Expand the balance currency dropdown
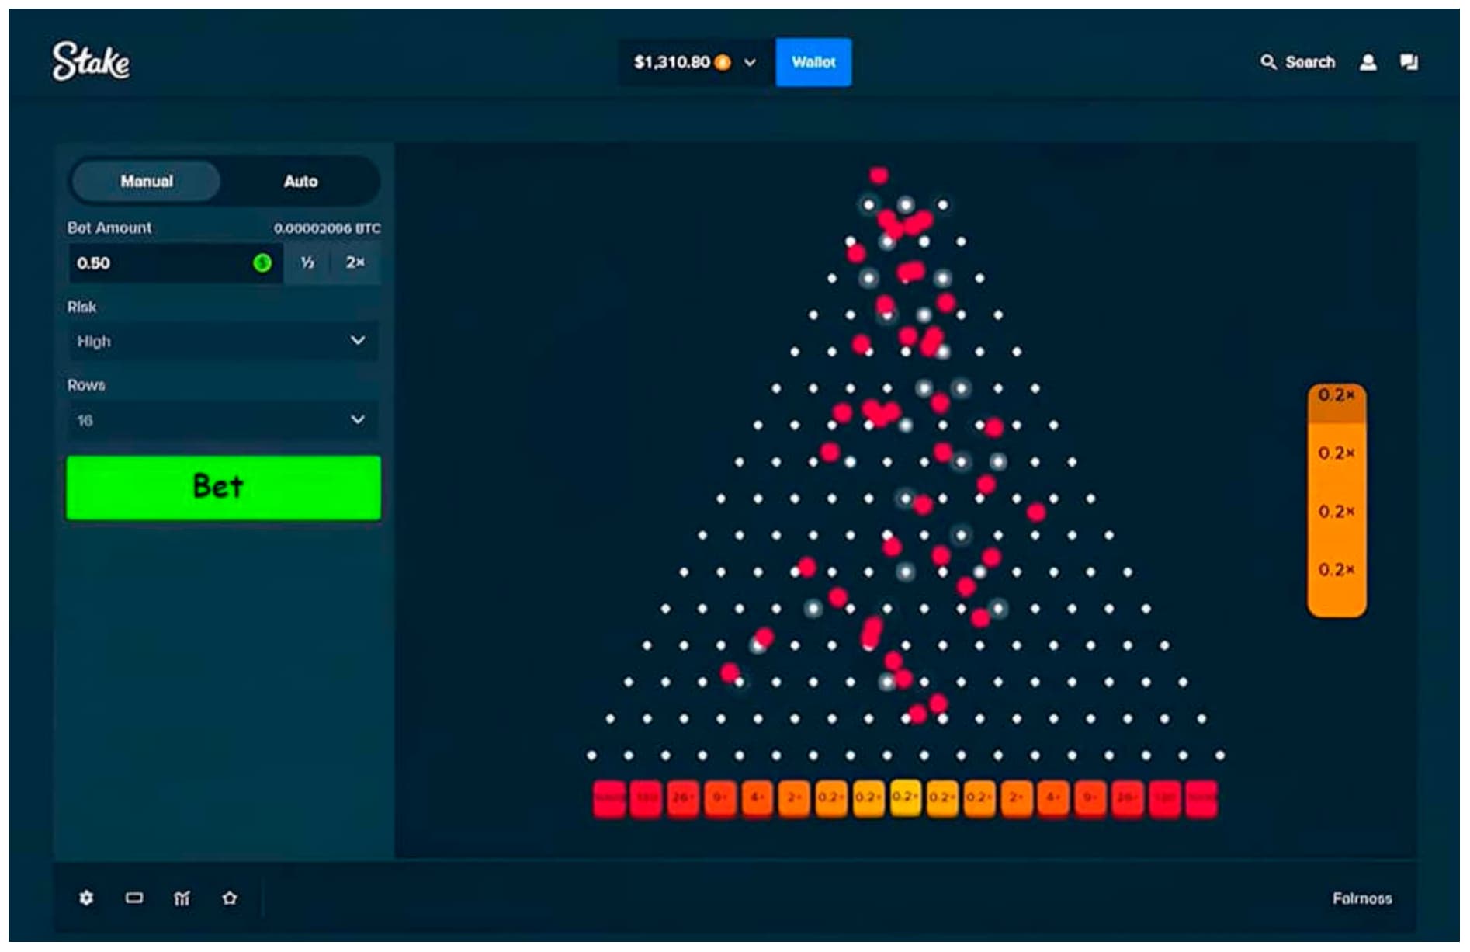The height and width of the screenshot is (952, 1470). click(750, 62)
